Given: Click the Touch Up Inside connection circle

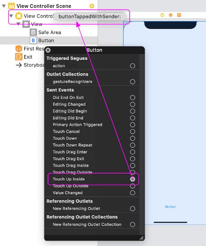Looking at the screenshot, I should point(132,179).
